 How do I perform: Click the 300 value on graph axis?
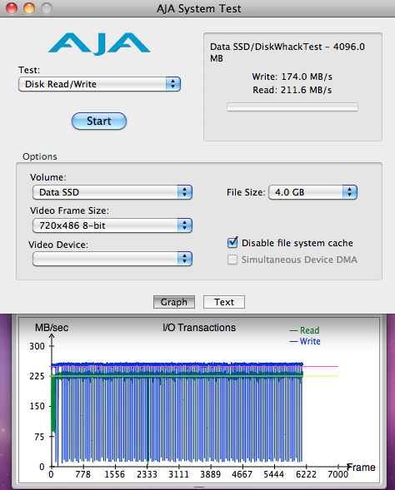click(x=37, y=346)
